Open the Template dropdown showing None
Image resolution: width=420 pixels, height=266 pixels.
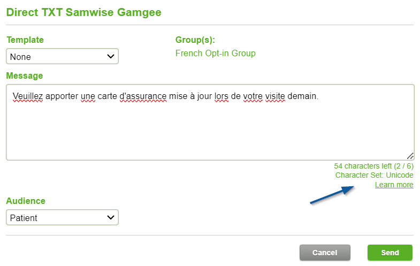(62, 56)
